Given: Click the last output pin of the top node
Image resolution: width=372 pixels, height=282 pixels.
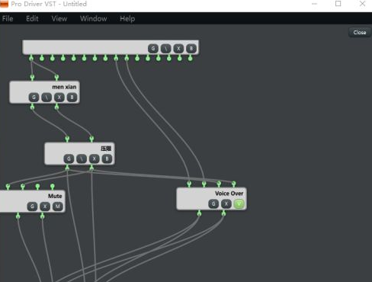Looking at the screenshot, I should coord(190,58).
